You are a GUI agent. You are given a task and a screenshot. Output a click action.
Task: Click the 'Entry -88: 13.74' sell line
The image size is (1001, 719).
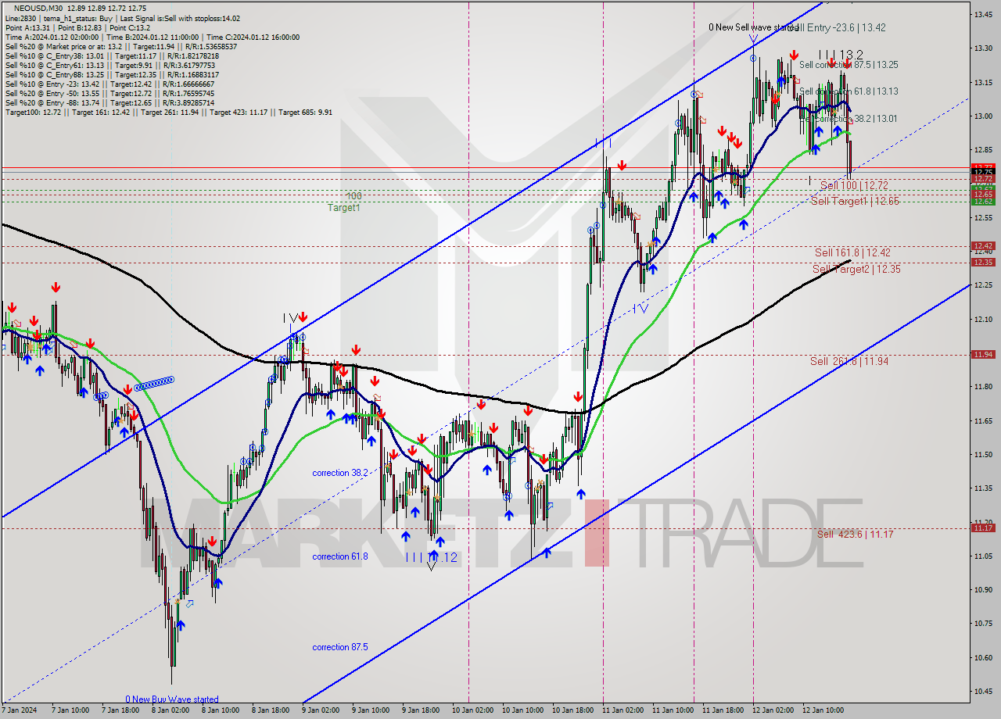[109, 102]
